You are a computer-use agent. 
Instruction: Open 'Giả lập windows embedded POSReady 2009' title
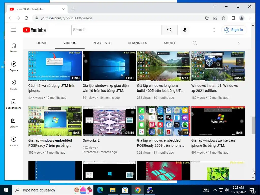tap(160, 143)
